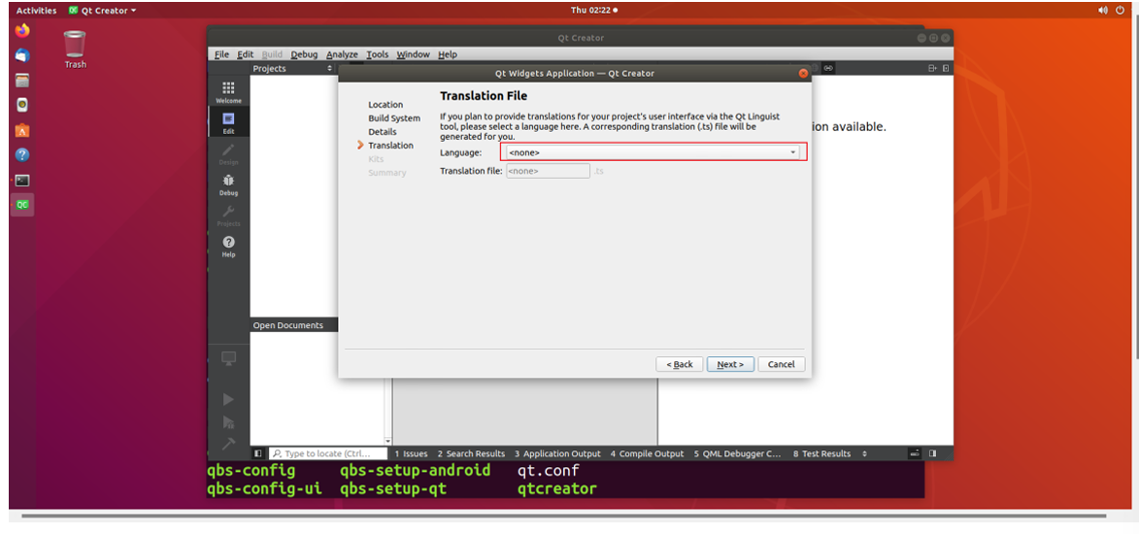Click the Translation file text field
The image size is (1139, 534).
(548, 172)
